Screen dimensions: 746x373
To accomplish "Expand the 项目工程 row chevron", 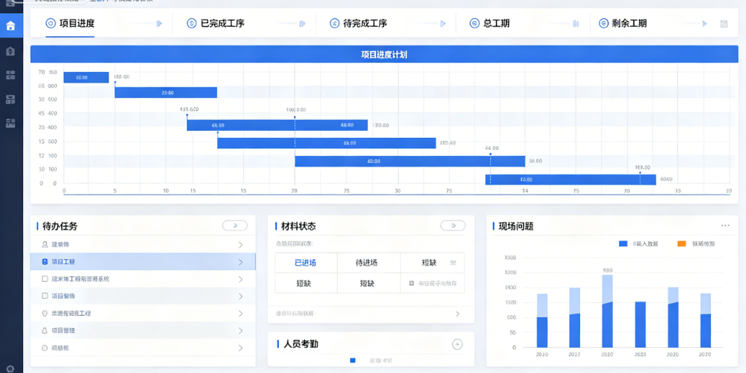I will pyautogui.click(x=241, y=262).
